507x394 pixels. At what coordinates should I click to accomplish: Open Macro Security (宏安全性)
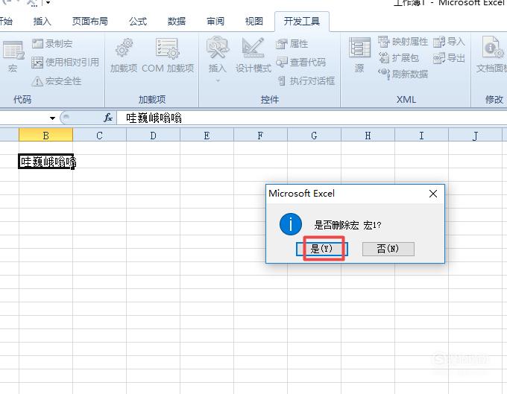tap(57, 81)
